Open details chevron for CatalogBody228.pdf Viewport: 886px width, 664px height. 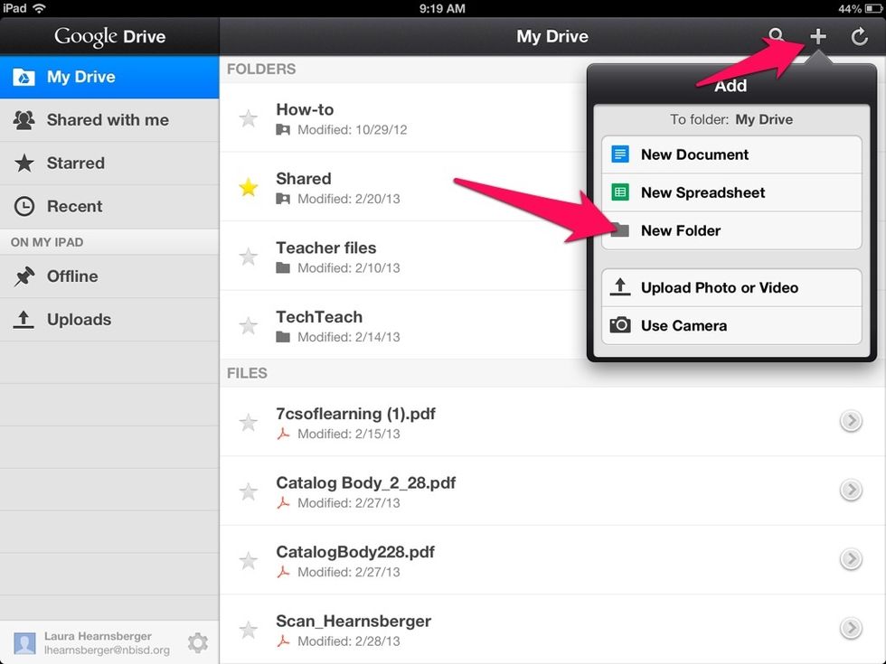coord(851,559)
